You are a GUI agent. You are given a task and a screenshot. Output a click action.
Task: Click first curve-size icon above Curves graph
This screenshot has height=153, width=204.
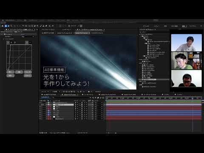point(8,42)
